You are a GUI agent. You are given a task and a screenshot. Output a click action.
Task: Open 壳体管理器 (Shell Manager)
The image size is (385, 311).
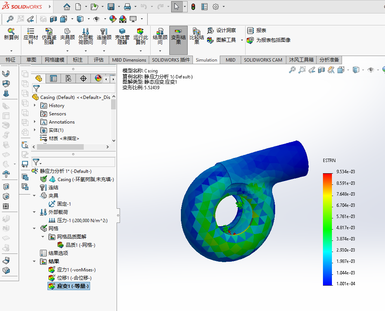[x=122, y=36]
